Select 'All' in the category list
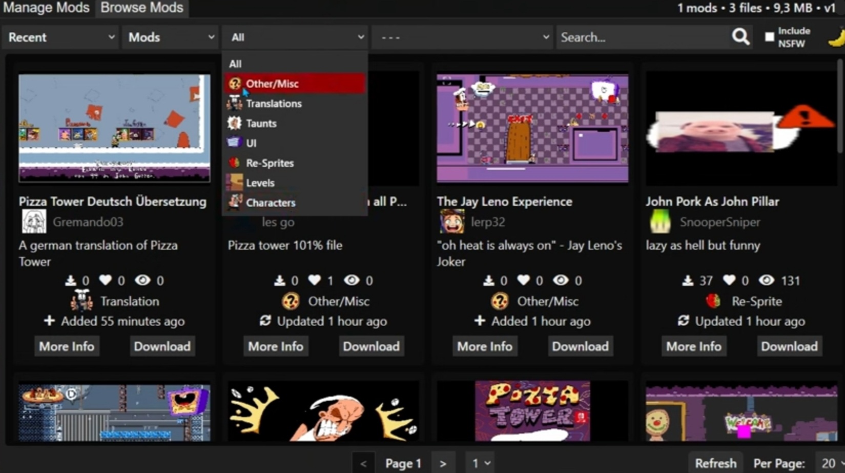The height and width of the screenshot is (473, 845). tap(295, 64)
